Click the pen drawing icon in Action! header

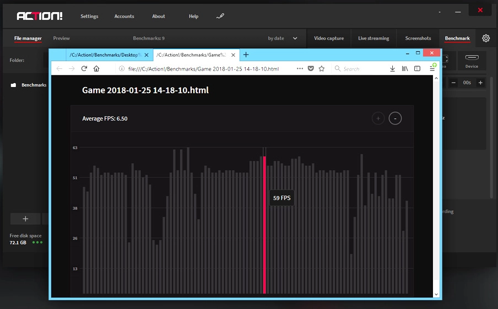click(220, 16)
